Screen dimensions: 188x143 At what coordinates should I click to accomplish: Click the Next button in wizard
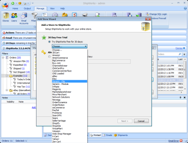(x=125, y=121)
